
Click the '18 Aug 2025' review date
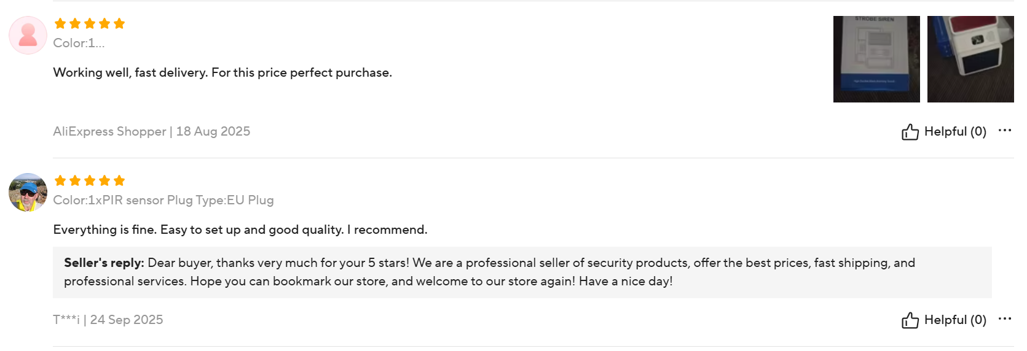coord(213,131)
